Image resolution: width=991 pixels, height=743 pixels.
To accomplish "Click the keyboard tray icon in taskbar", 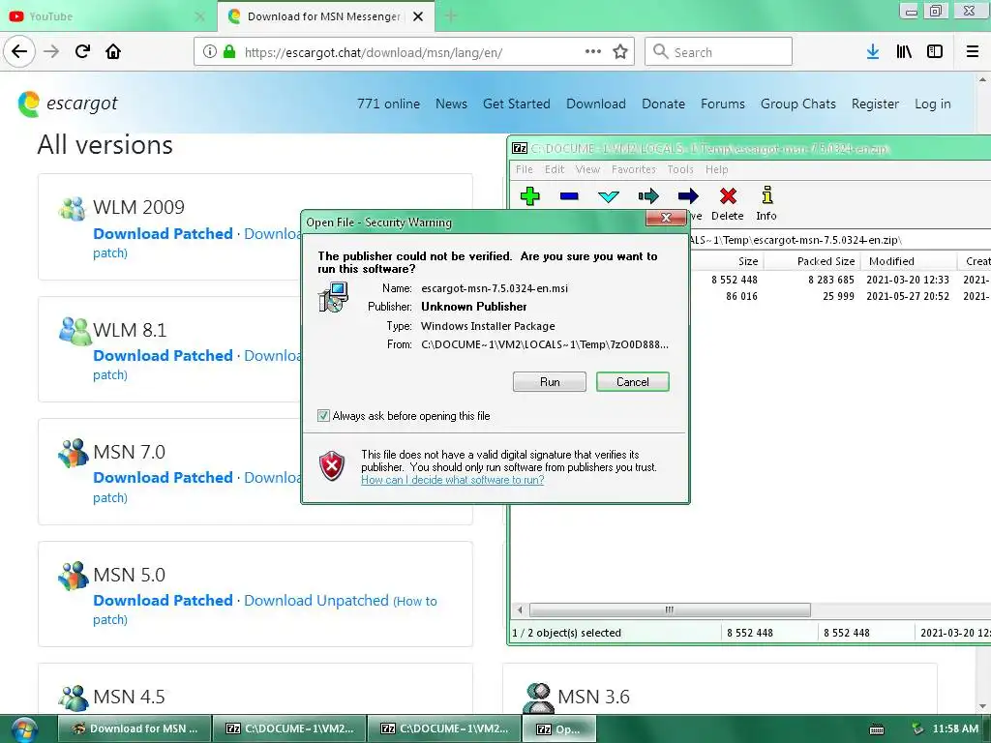I will click(877, 729).
